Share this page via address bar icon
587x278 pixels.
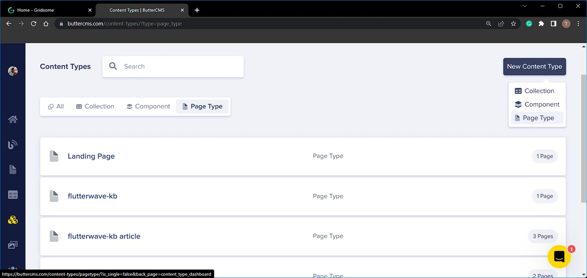click(x=501, y=23)
